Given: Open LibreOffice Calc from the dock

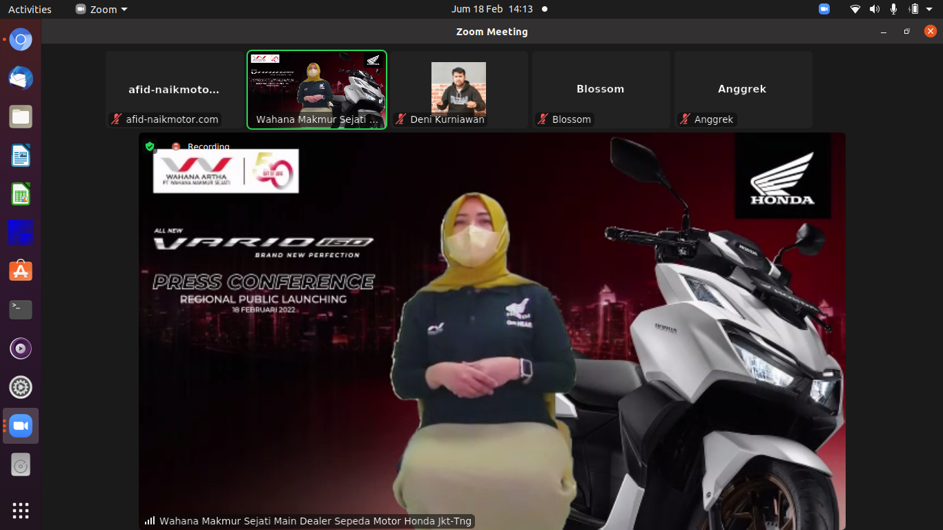Looking at the screenshot, I should point(21,194).
